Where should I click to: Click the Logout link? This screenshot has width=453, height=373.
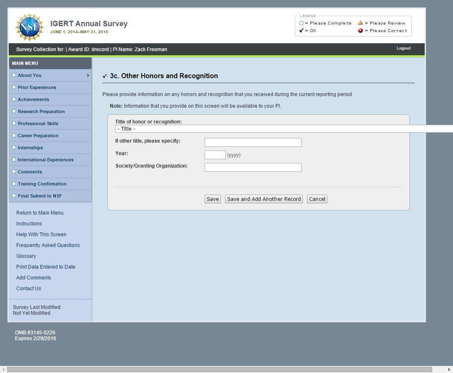click(x=403, y=48)
